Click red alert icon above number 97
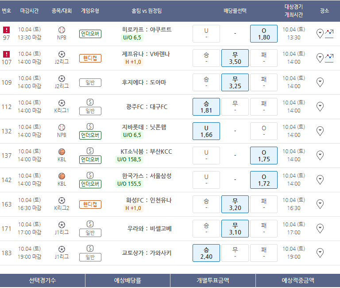340x288 pixels. pyautogui.click(x=6, y=30)
